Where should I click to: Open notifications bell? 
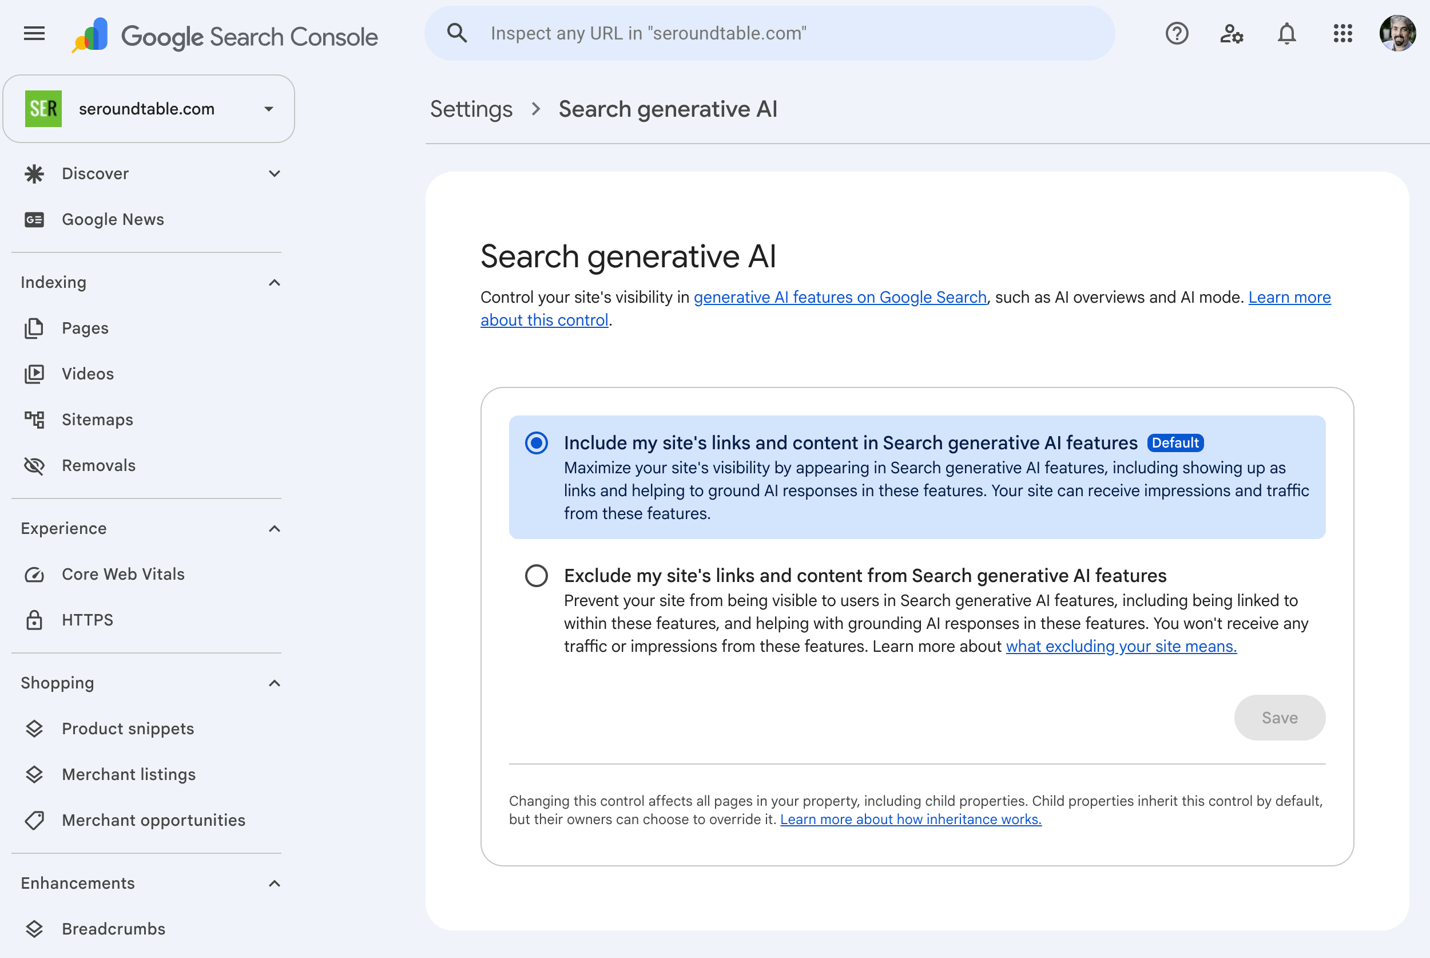coord(1286,34)
